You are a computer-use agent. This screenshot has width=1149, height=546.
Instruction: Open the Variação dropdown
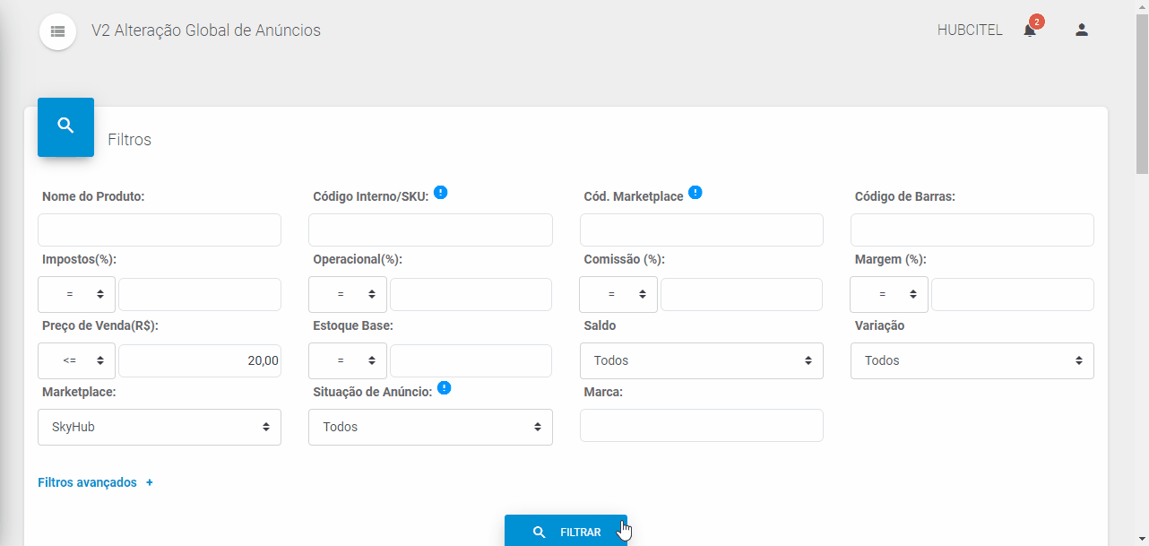click(x=972, y=360)
